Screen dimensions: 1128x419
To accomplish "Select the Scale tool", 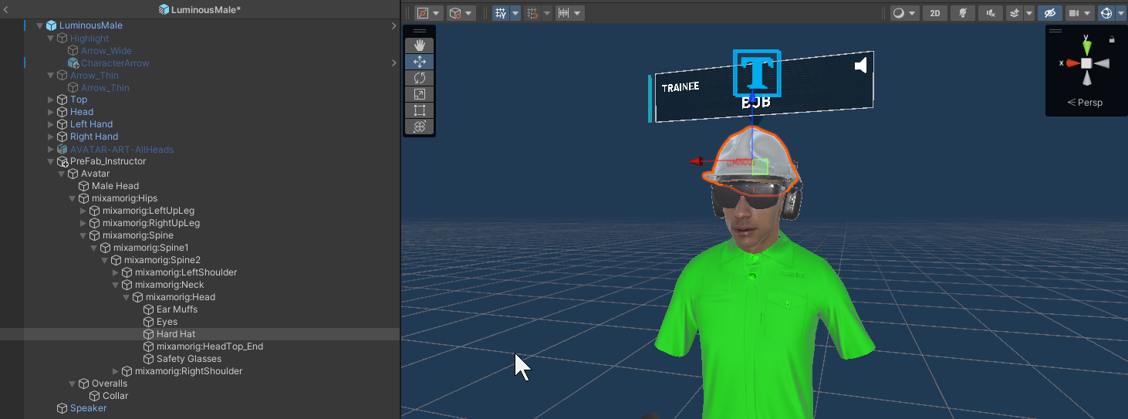I will (x=420, y=94).
